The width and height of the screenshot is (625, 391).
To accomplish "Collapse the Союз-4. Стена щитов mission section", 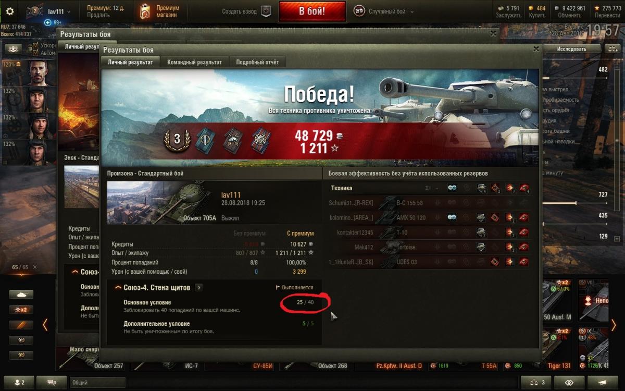I will 118,287.
